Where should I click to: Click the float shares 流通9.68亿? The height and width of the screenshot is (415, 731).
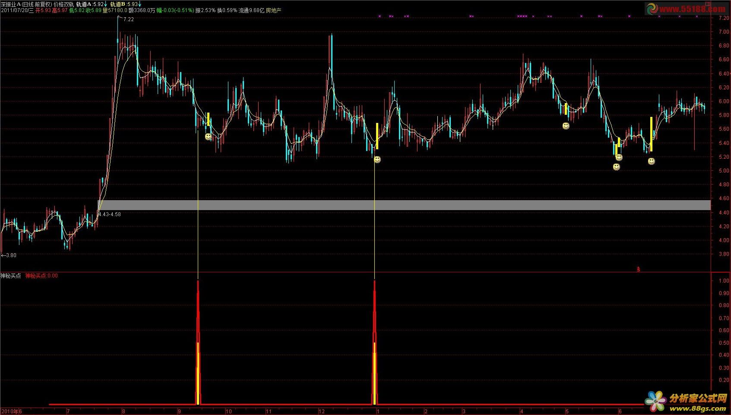pyautogui.click(x=251, y=10)
